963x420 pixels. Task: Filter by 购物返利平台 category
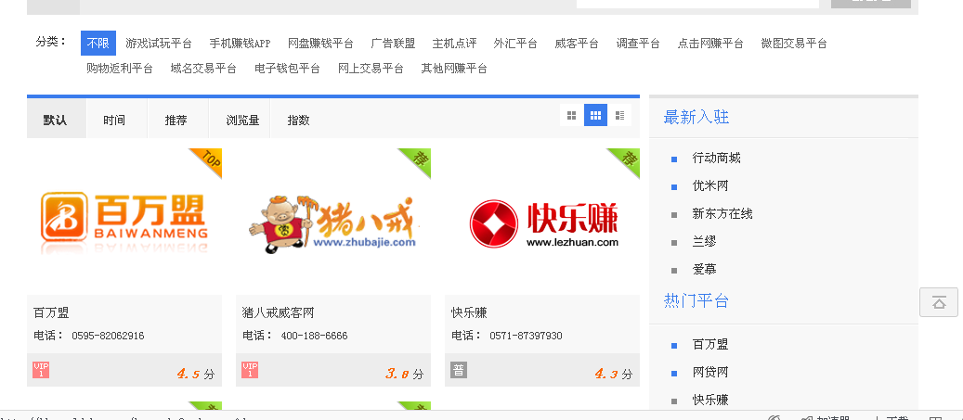(x=120, y=69)
